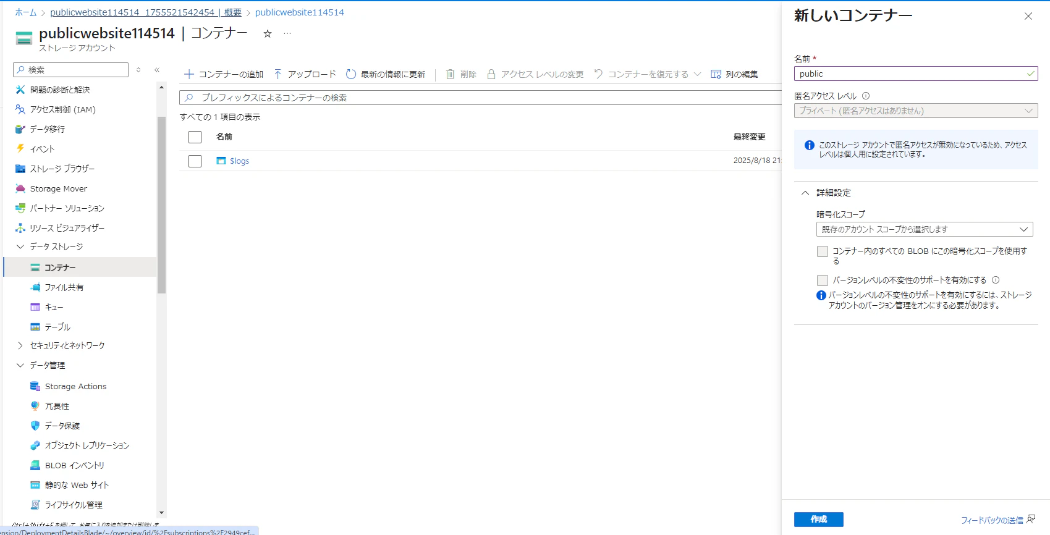Focus the 名前 container name field
The image size is (1050, 535).
916,74
